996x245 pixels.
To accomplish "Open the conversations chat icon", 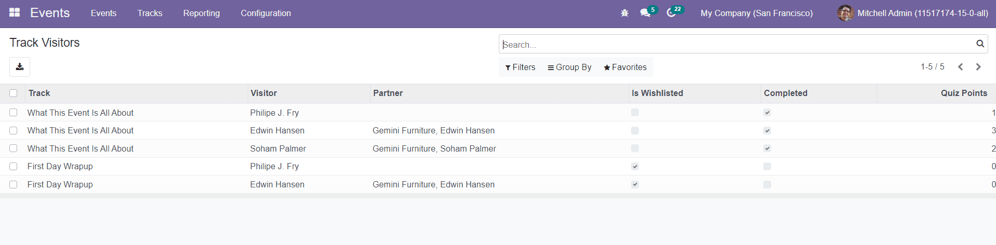I will pos(646,13).
